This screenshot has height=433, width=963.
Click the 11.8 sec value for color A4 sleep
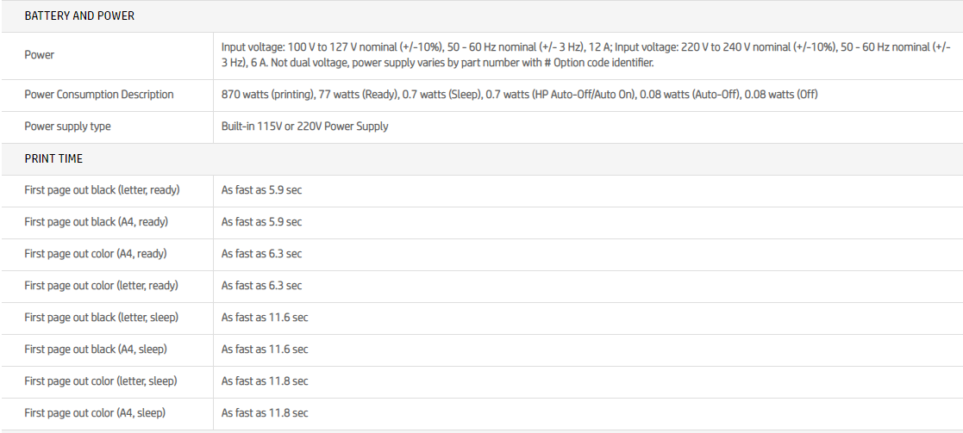[x=265, y=413]
